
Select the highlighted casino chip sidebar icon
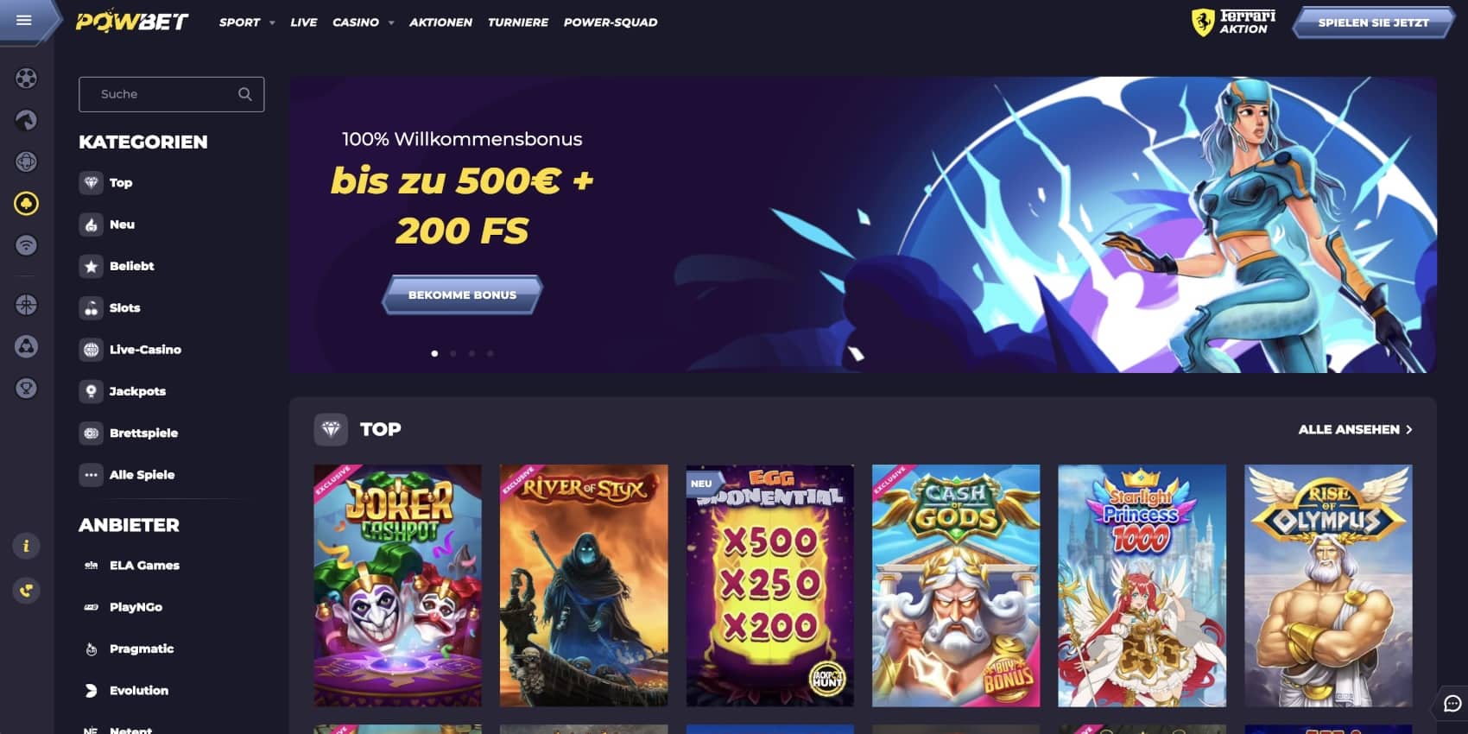click(26, 204)
